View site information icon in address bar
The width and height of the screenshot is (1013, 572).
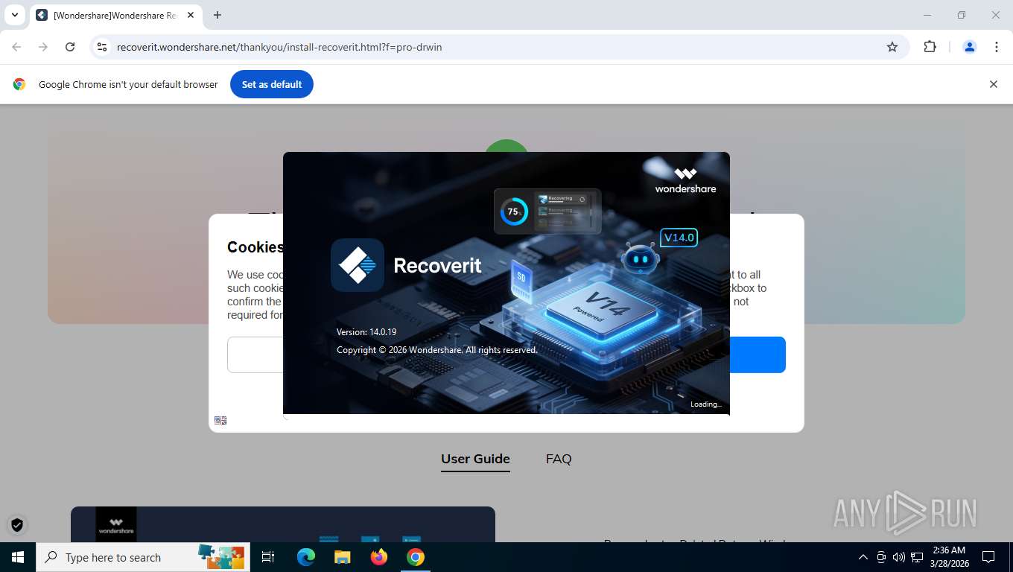[103, 47]
